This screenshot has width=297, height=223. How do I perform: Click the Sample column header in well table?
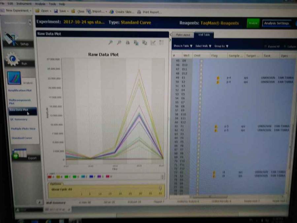tap(236, 56)
